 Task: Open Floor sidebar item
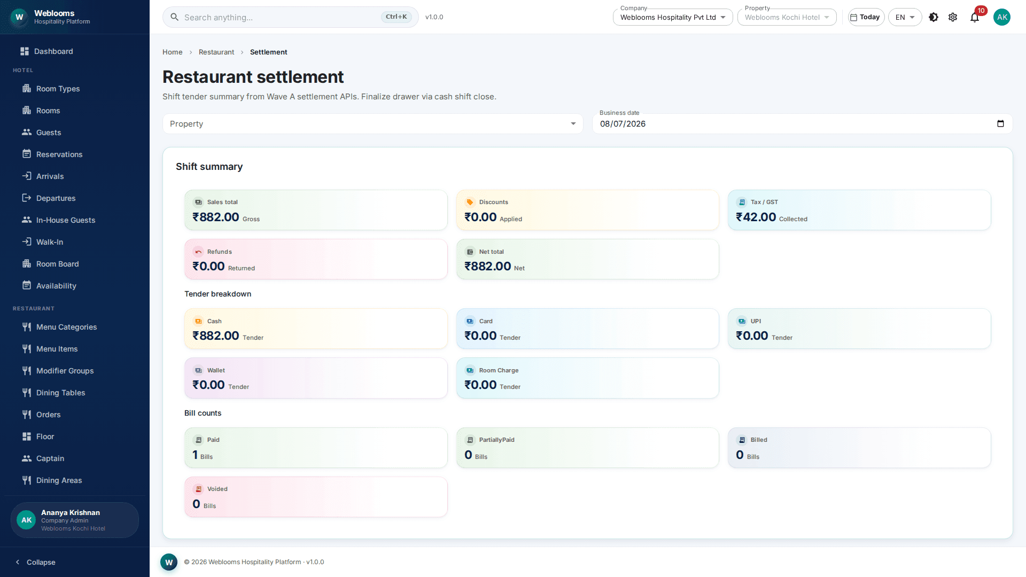click(75, 436)
